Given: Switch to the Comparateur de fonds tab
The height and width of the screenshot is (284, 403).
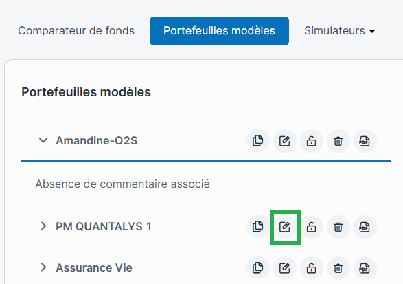Looking at the screenshot, I should click(x=76, y=31).
